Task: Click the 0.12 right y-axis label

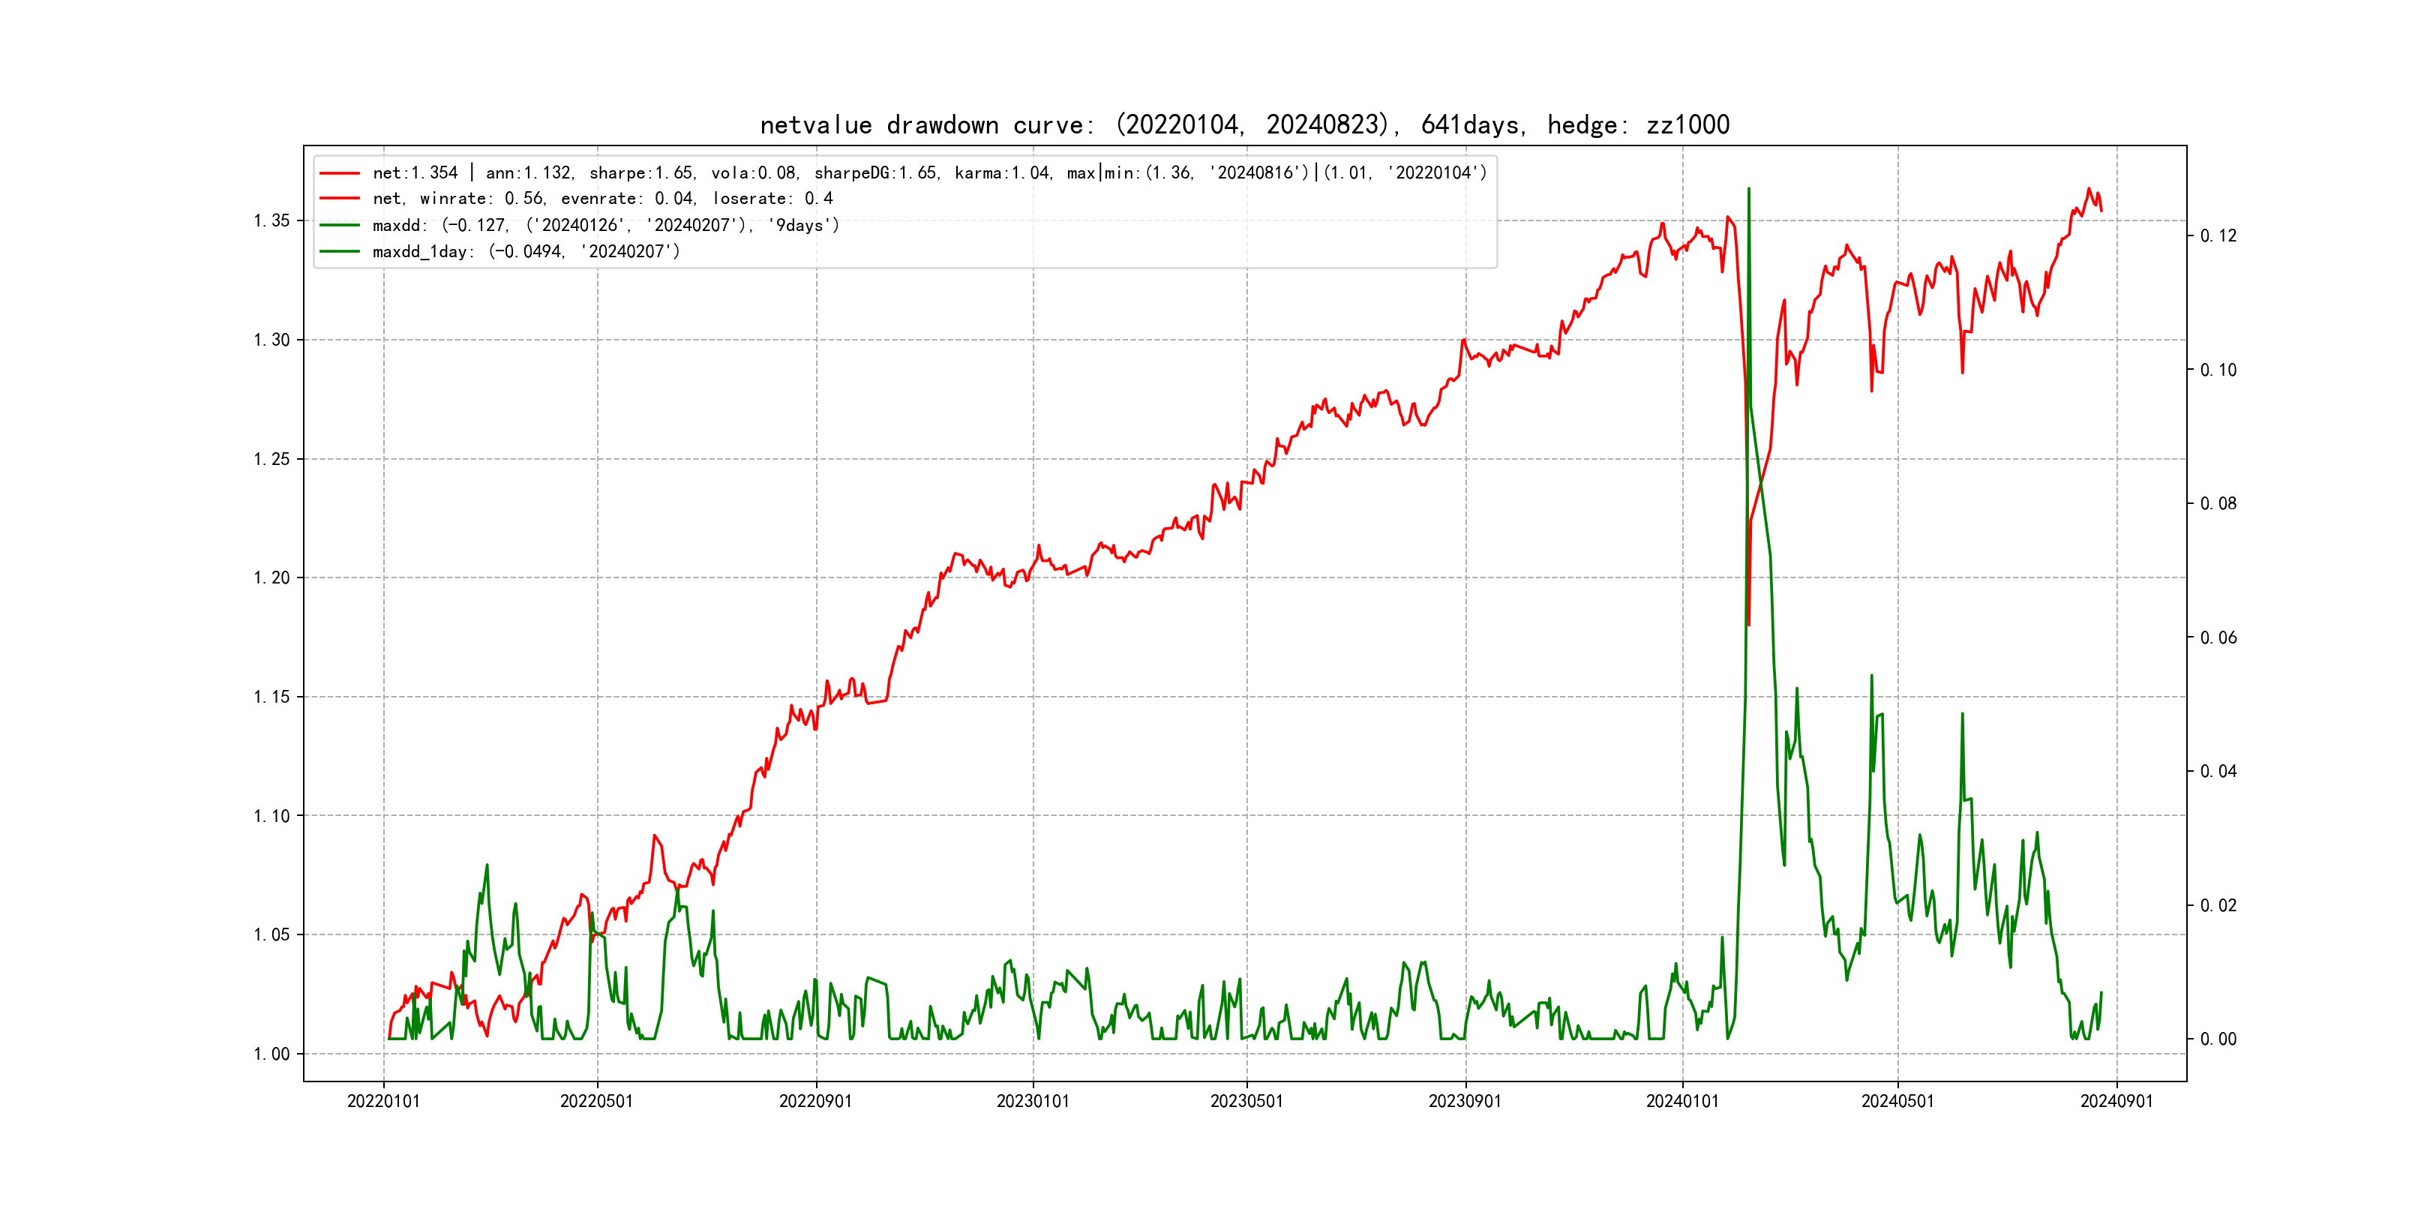Action: point(2218,235)
